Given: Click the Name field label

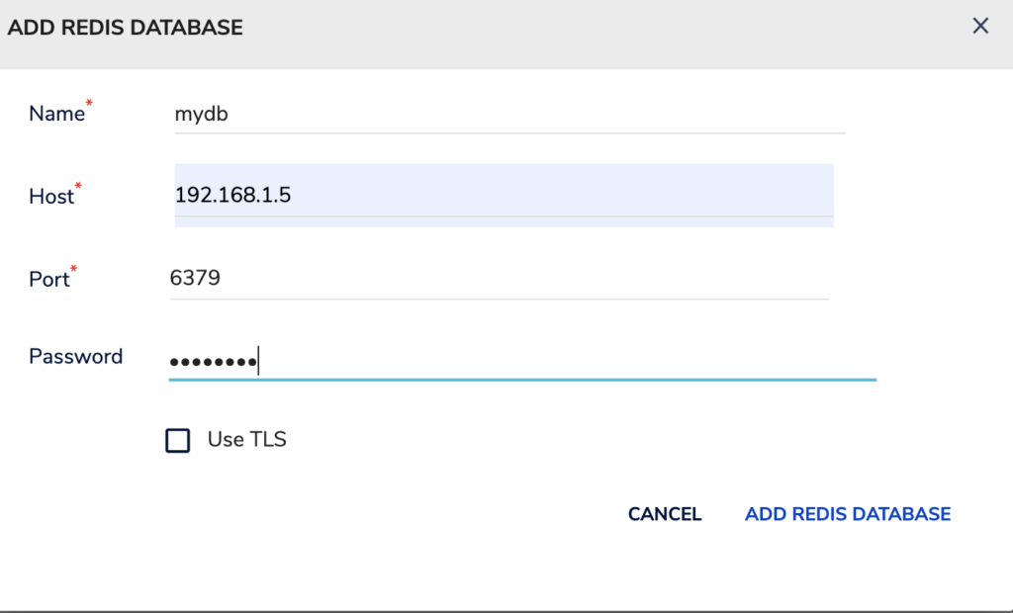Looking at the screenshot, I should tap(56, 114).
